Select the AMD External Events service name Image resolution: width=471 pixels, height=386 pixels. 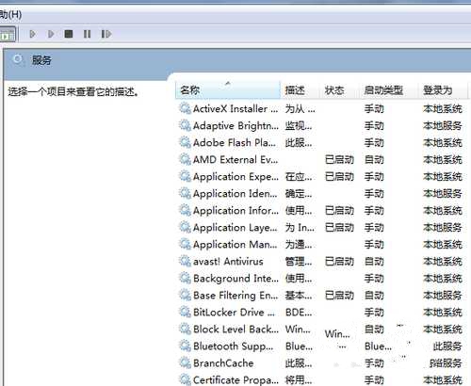coord(235,159)
